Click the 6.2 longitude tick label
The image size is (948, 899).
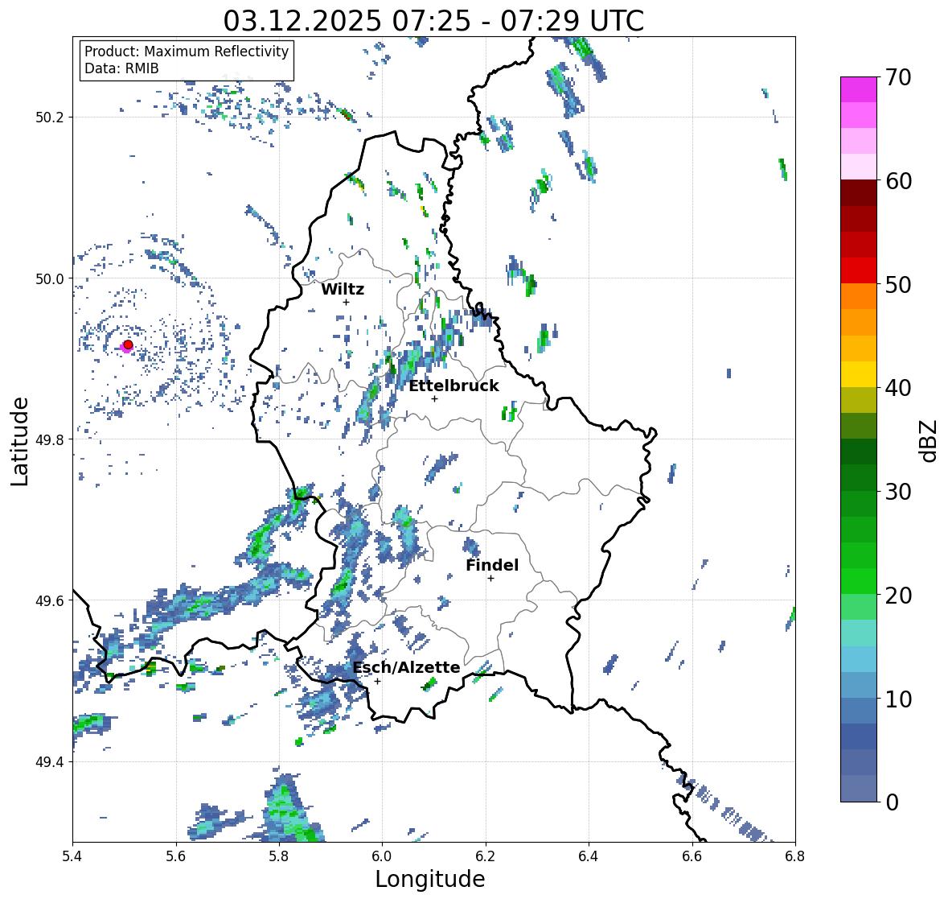point(486,856)
